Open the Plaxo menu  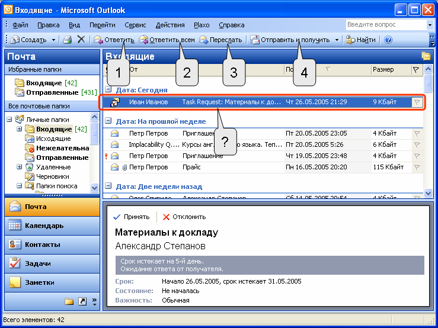click(202, 25)
